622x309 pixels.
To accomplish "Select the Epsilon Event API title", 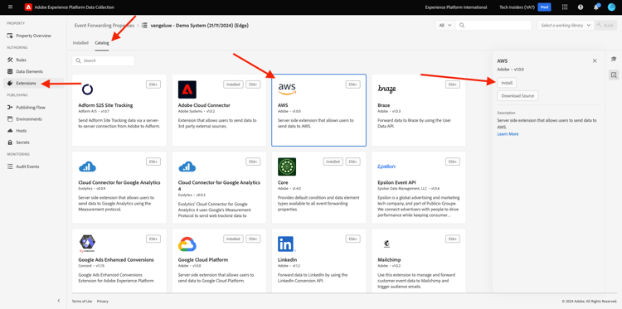I will click(396, 182).
